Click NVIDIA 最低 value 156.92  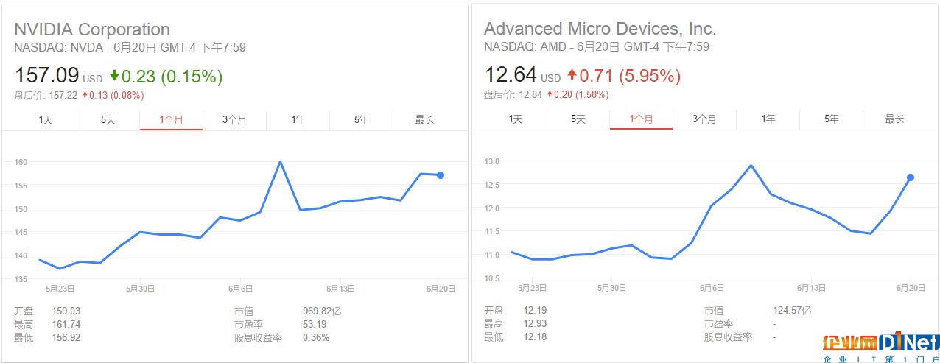66,337
